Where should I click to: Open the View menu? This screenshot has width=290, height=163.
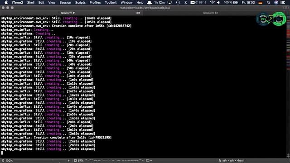coord(52,3)
